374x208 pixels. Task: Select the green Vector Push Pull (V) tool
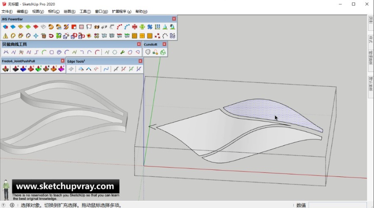coord(38,69)
